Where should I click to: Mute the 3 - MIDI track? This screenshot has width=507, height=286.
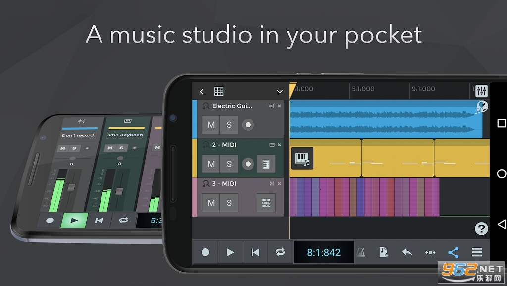coord(211,203)
